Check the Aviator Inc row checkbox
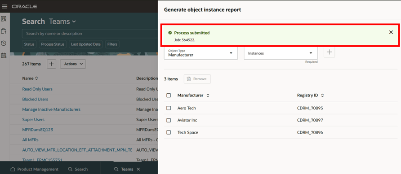 (169, 120)
